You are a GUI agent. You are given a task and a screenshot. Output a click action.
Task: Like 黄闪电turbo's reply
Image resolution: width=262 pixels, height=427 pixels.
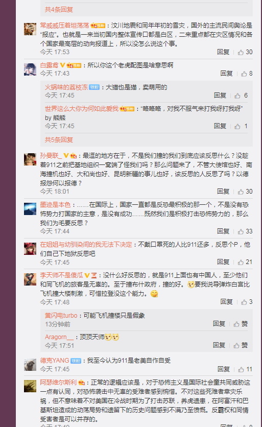(241, 324)
